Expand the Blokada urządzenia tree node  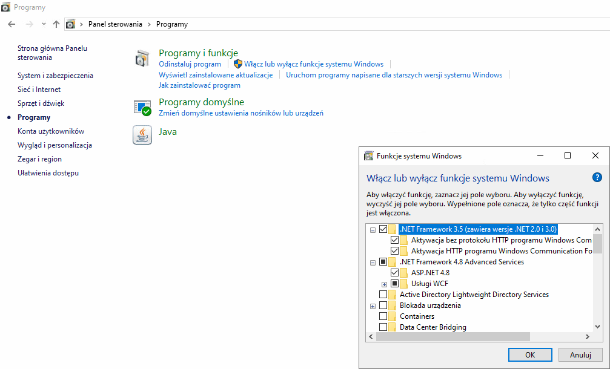373,306
